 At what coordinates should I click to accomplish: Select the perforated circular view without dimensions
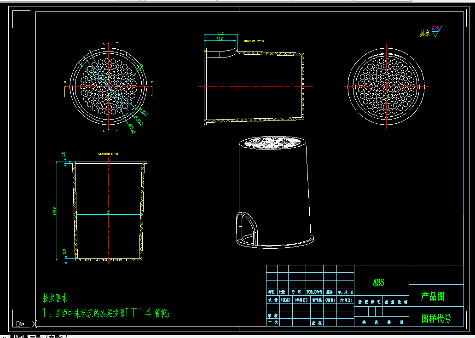coord(386,86)
